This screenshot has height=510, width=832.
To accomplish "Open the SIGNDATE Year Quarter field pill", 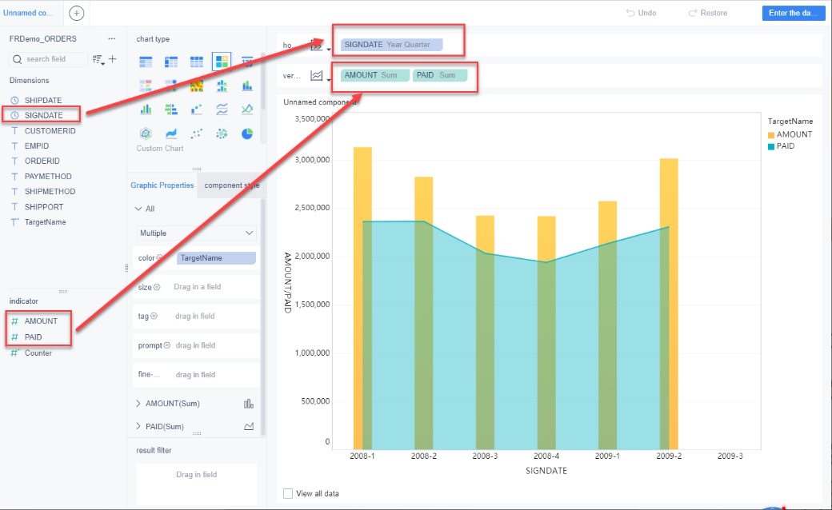I will (391, 45).
